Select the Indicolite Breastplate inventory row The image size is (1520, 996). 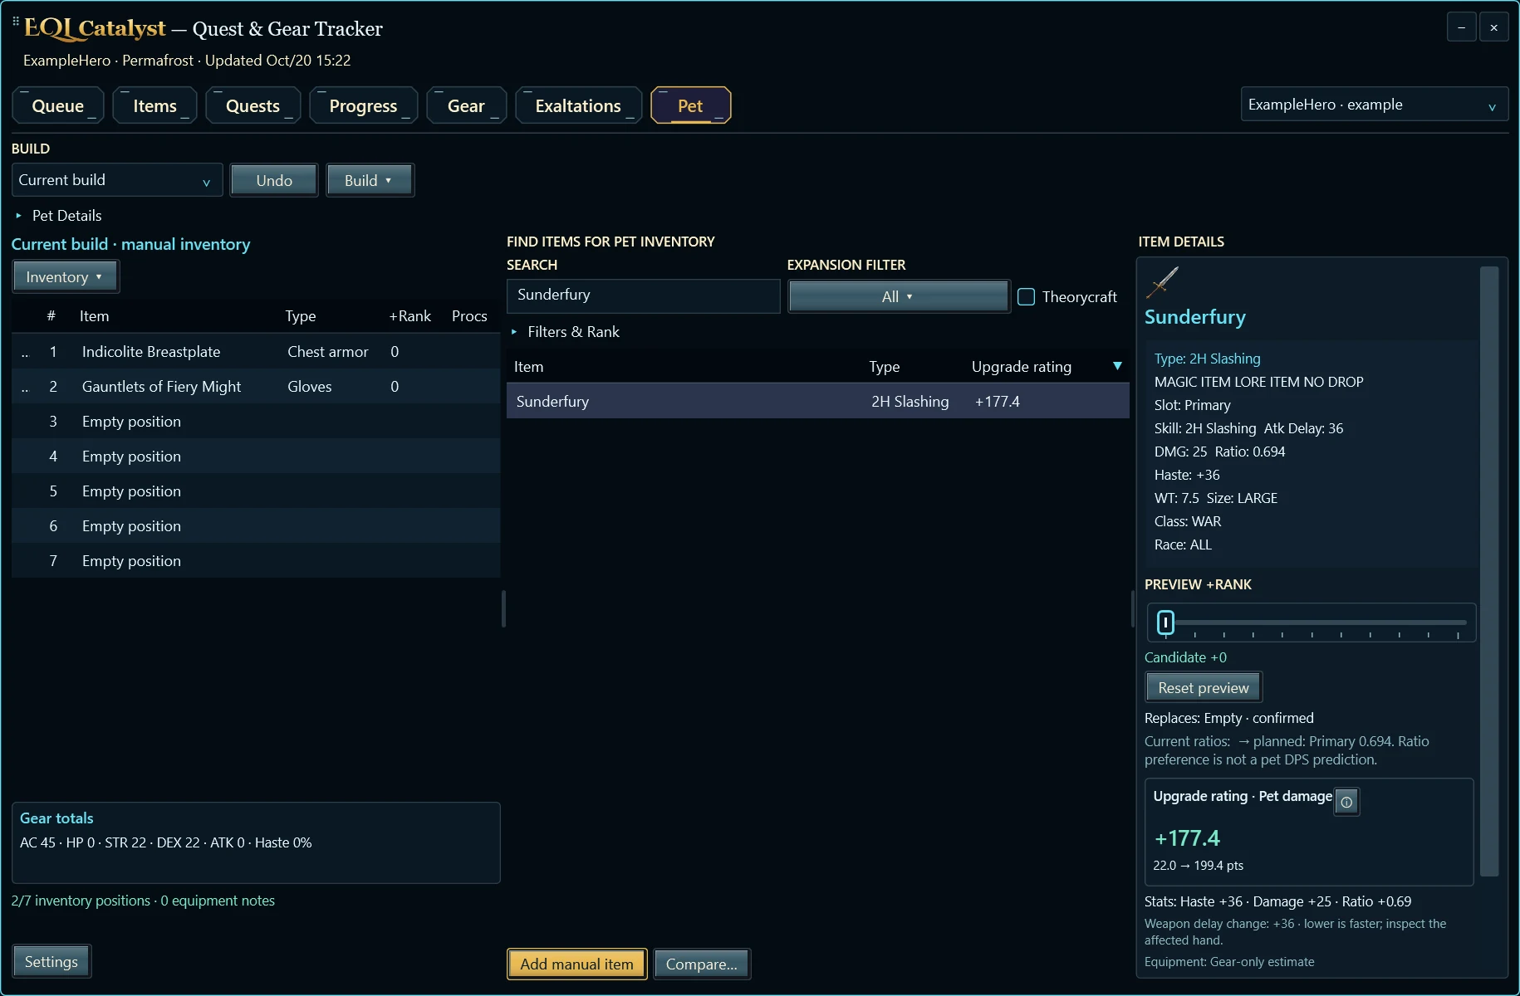[256, 352]
